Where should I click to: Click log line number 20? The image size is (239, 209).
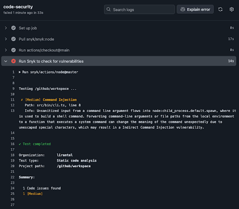[13, 166]
